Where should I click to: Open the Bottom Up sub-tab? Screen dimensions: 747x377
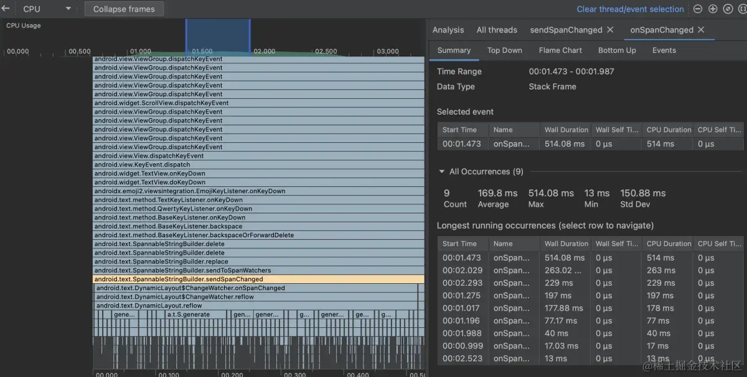(617, 50)
